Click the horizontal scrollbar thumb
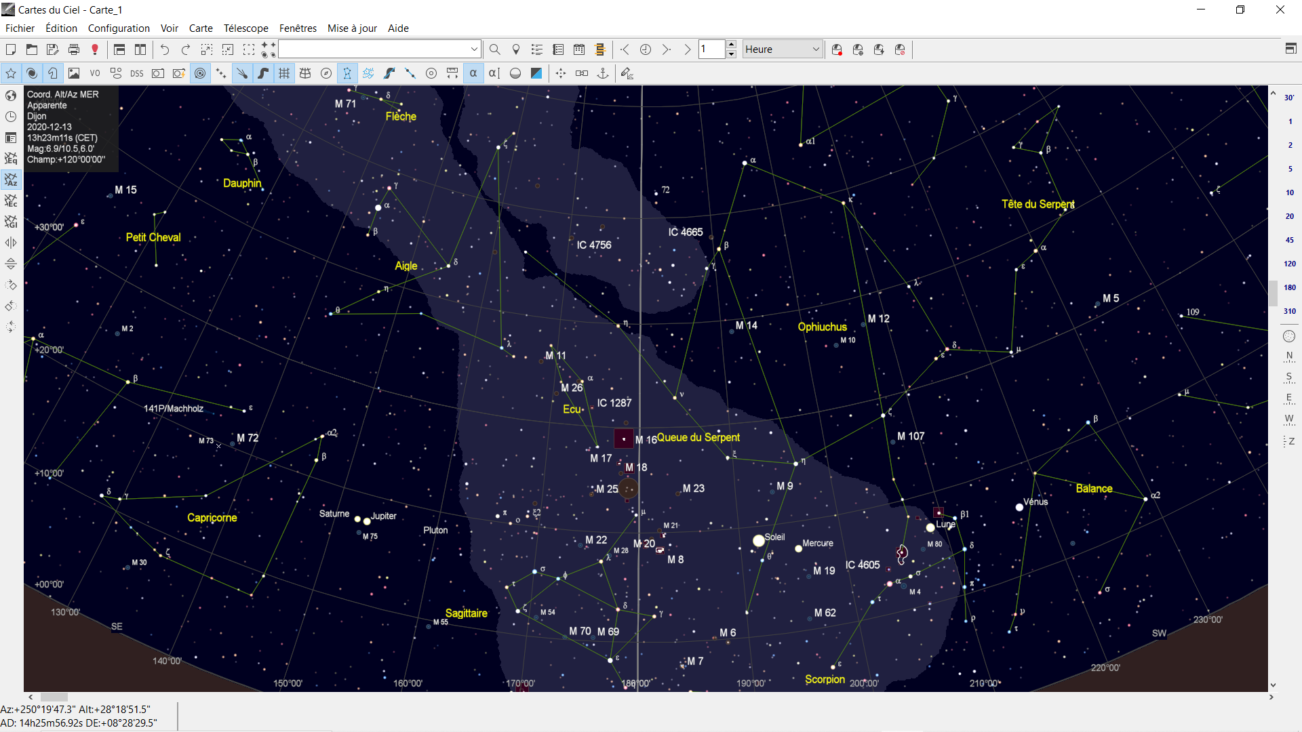1302x732 pixels. point(54,697)
